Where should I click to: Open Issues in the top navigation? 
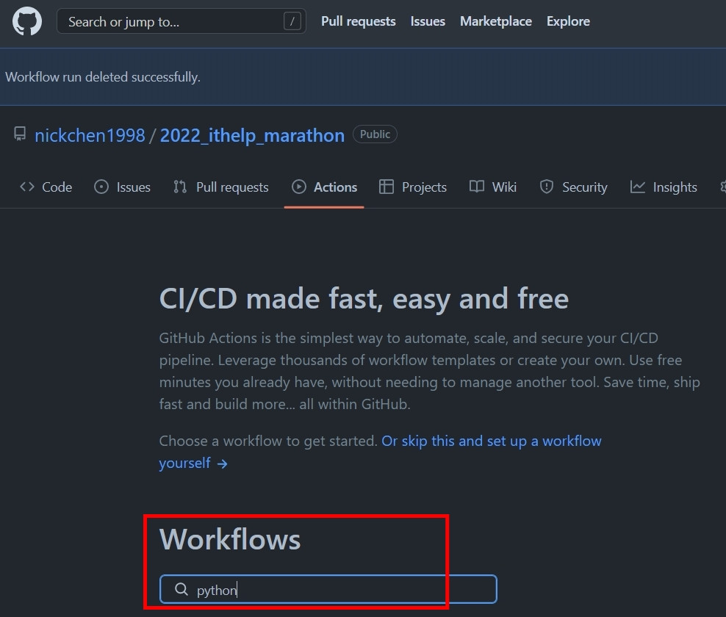click(428, 21)
